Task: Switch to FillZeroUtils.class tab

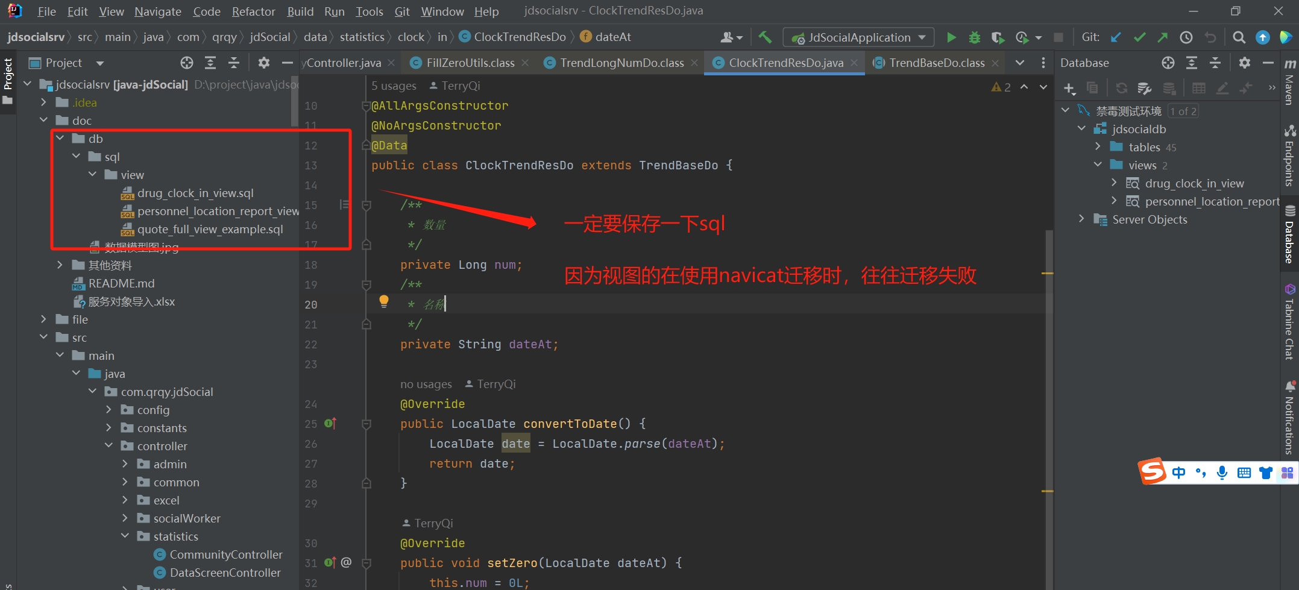Action: (x=470, y=63)
